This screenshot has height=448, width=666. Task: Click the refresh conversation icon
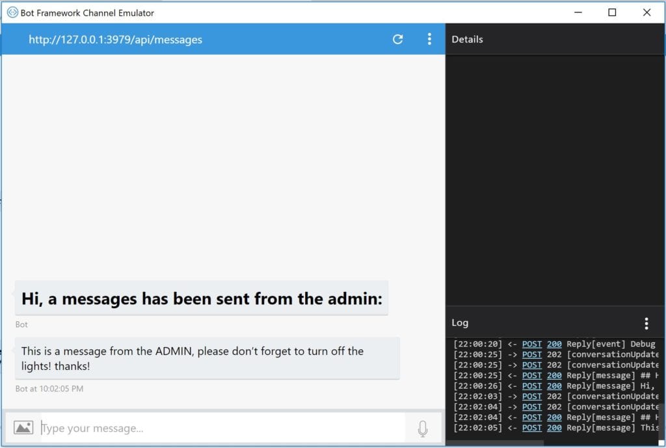[397, 39]
